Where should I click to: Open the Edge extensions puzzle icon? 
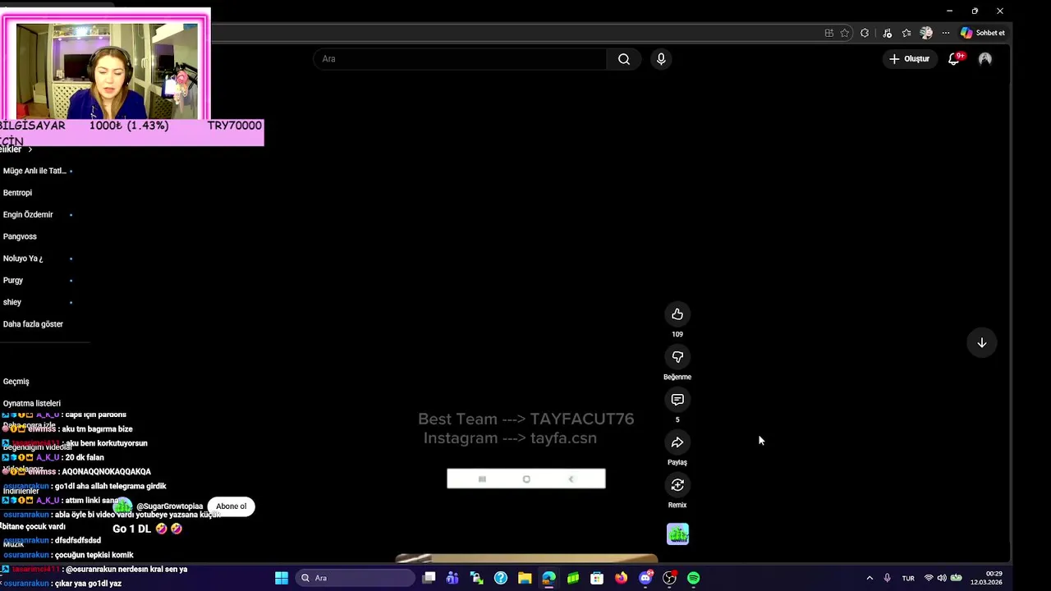pyautogui.click(x=865, y=33)
